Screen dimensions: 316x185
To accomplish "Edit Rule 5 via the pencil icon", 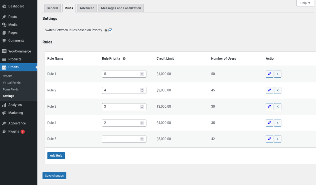I will [x=269, y=139].
